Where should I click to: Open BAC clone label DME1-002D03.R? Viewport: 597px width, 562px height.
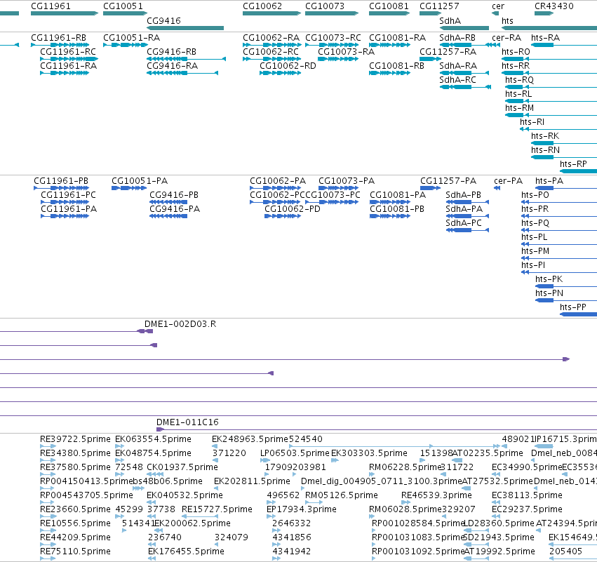tap(180, 324)
